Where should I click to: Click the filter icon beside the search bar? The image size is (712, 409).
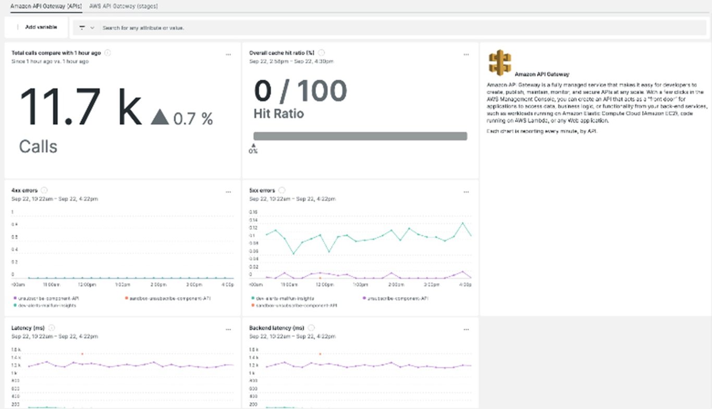coord(82,27)
